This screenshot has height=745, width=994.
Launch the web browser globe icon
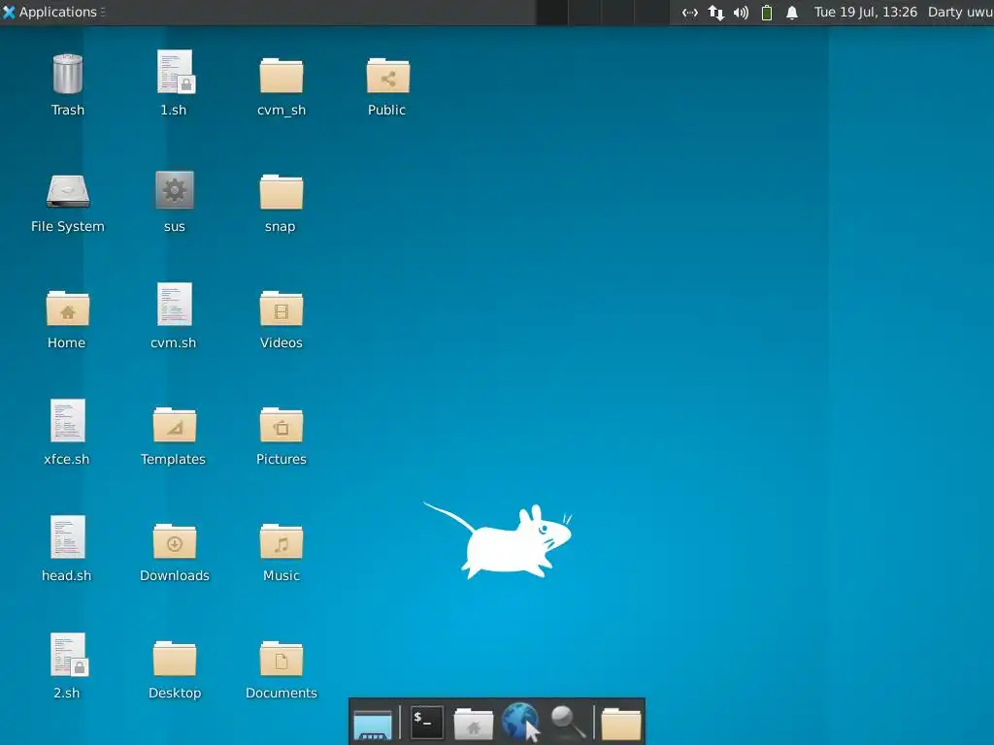tap(520, 722)
